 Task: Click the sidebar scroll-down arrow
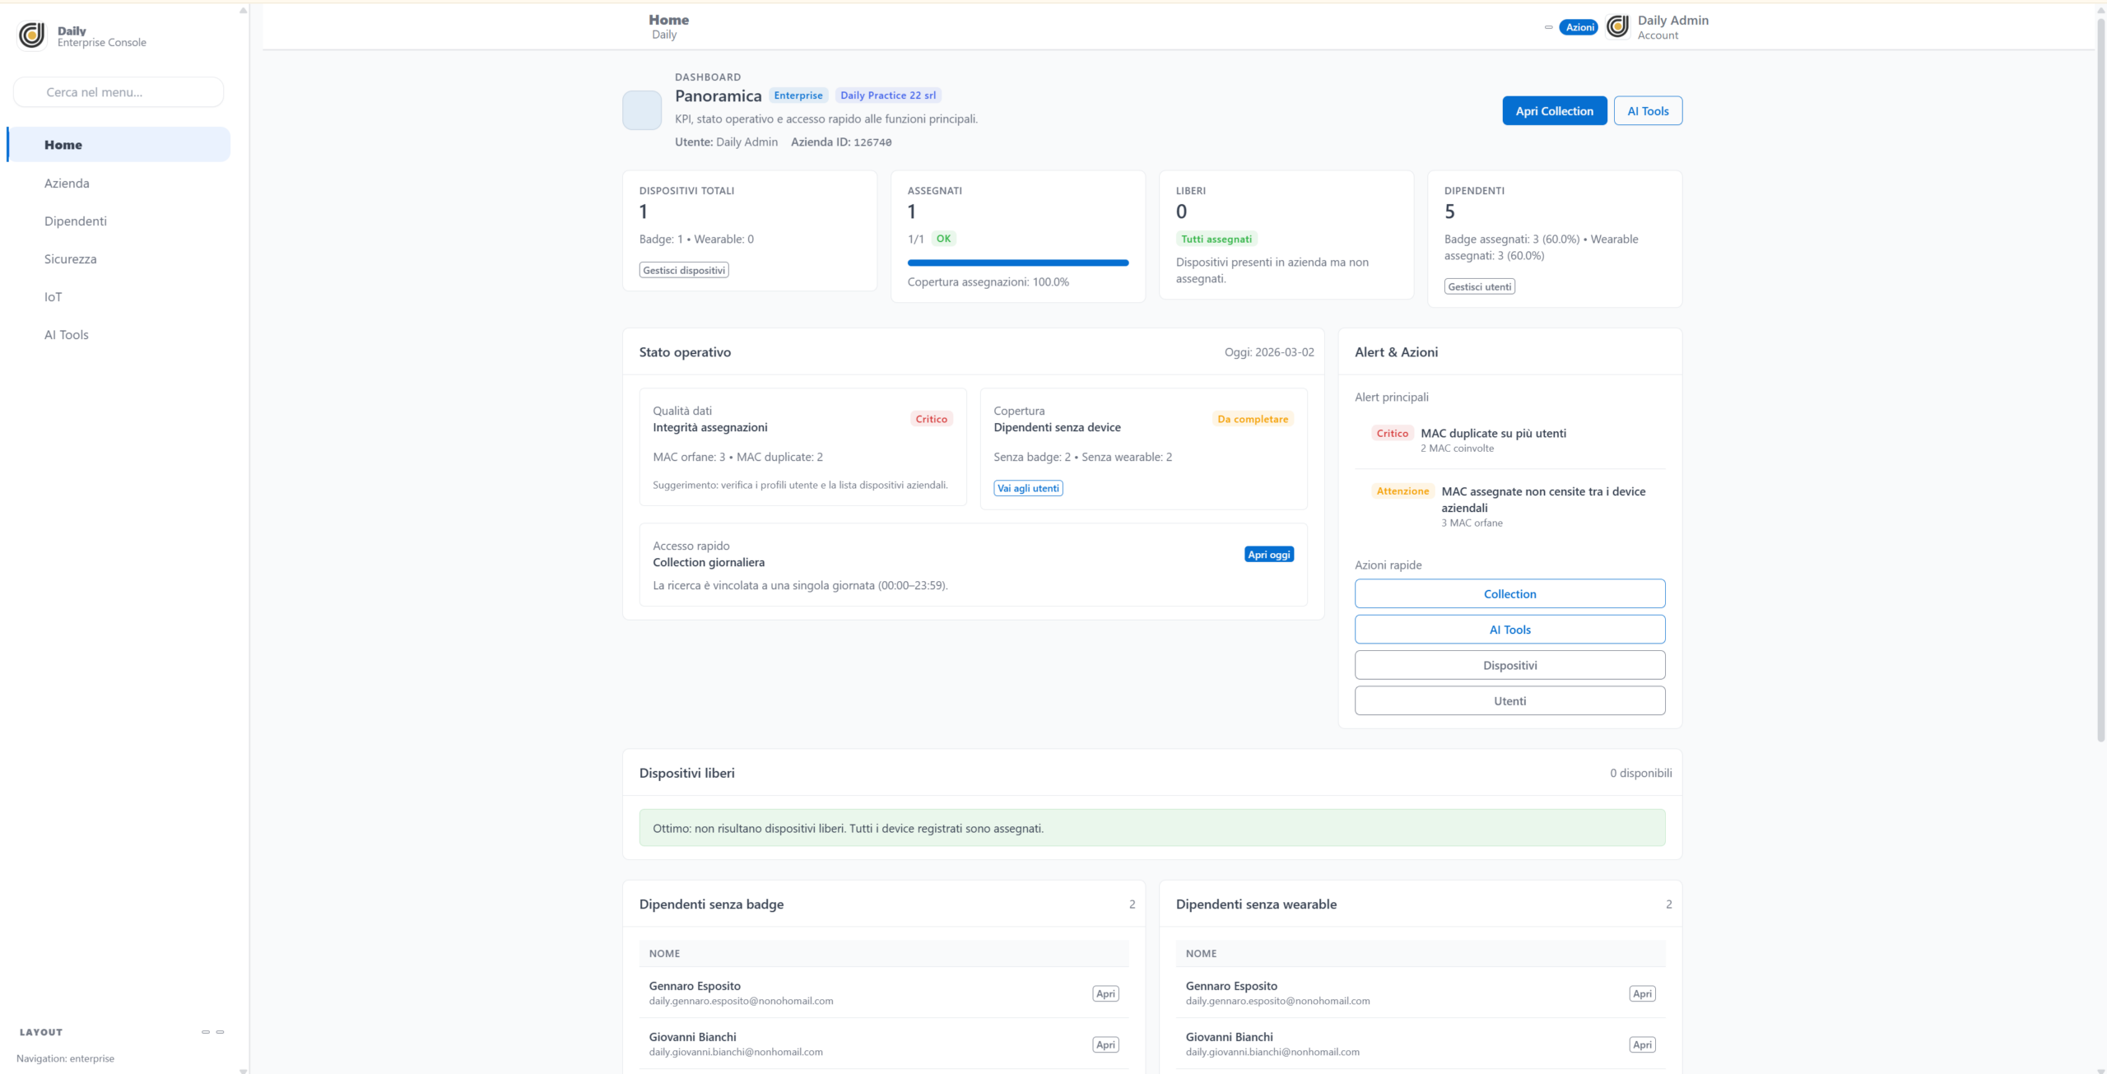[243, 1070]
